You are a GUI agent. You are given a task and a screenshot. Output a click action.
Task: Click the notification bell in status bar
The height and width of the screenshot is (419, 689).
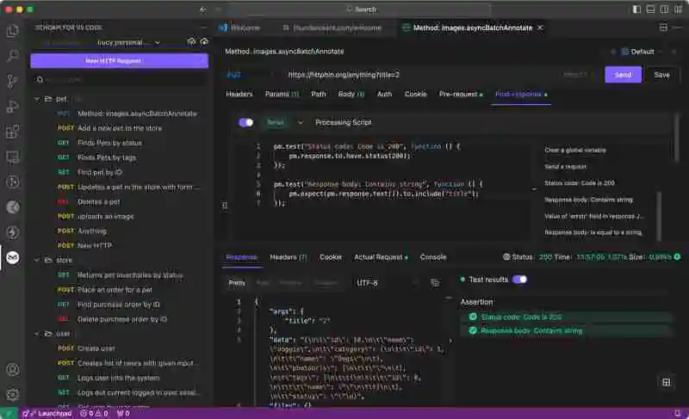click(677, 413)
